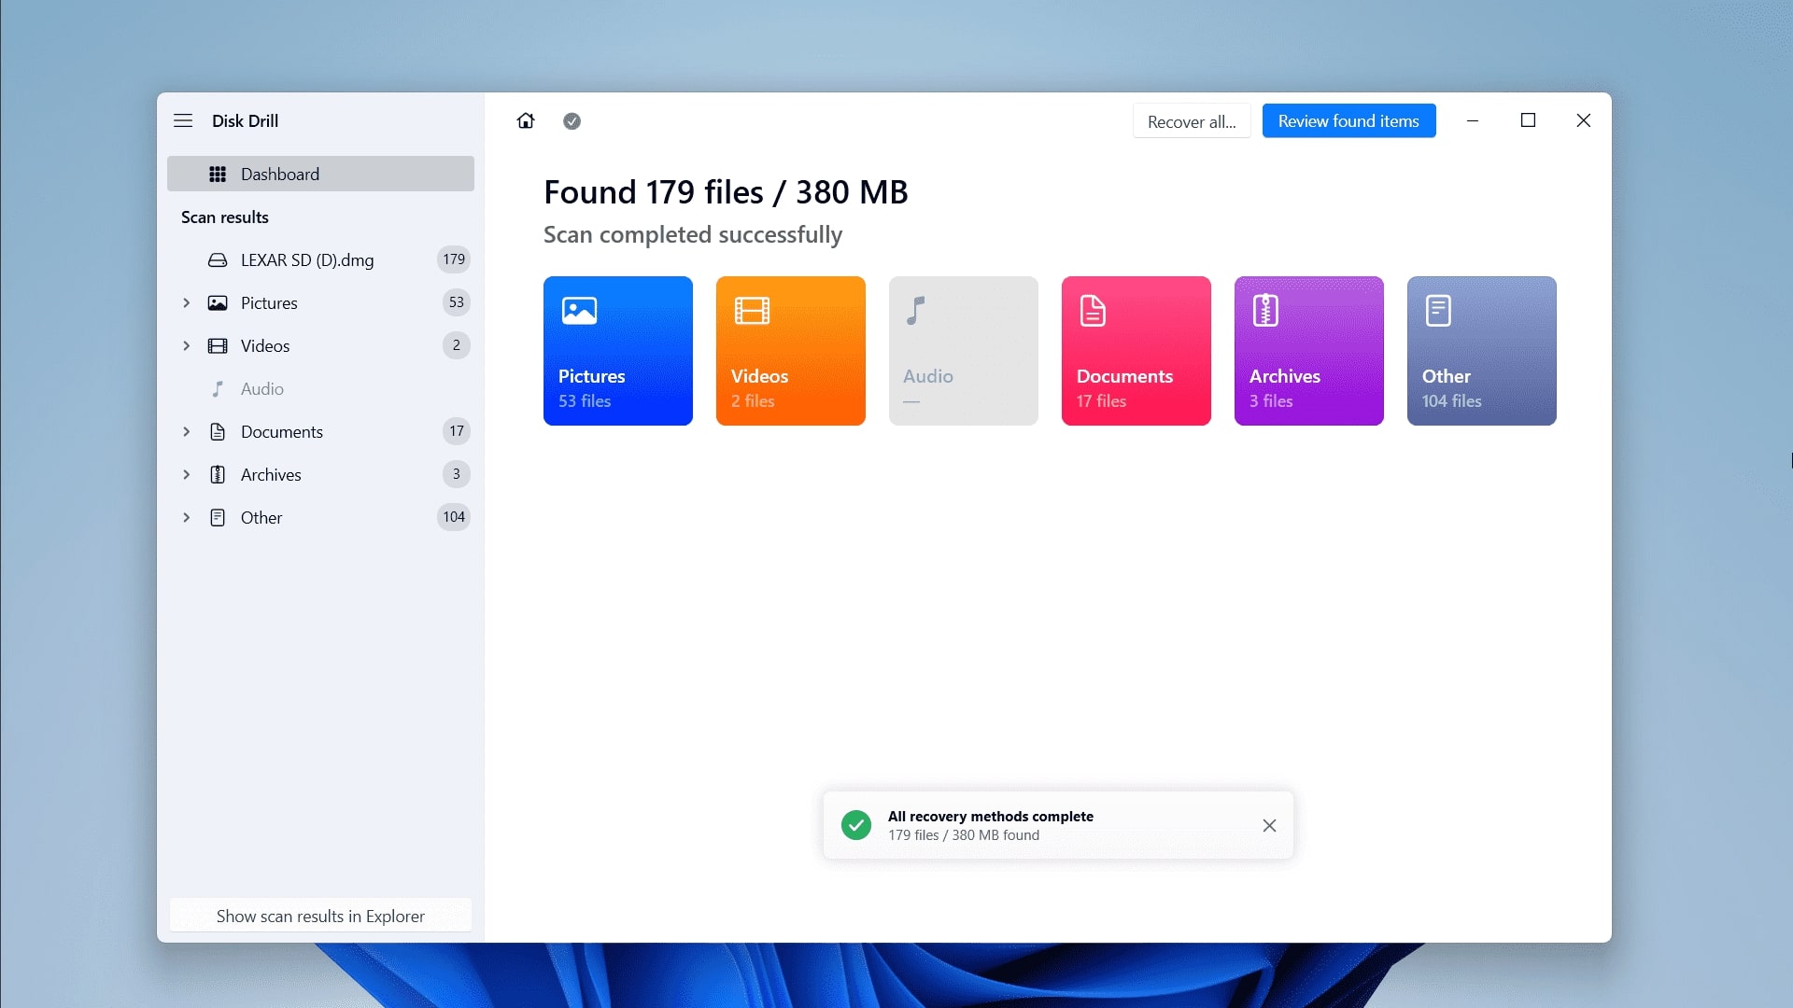Open Documents category in sidebar
Viewport: 1793px width, 1008px height.
[320, 432]
